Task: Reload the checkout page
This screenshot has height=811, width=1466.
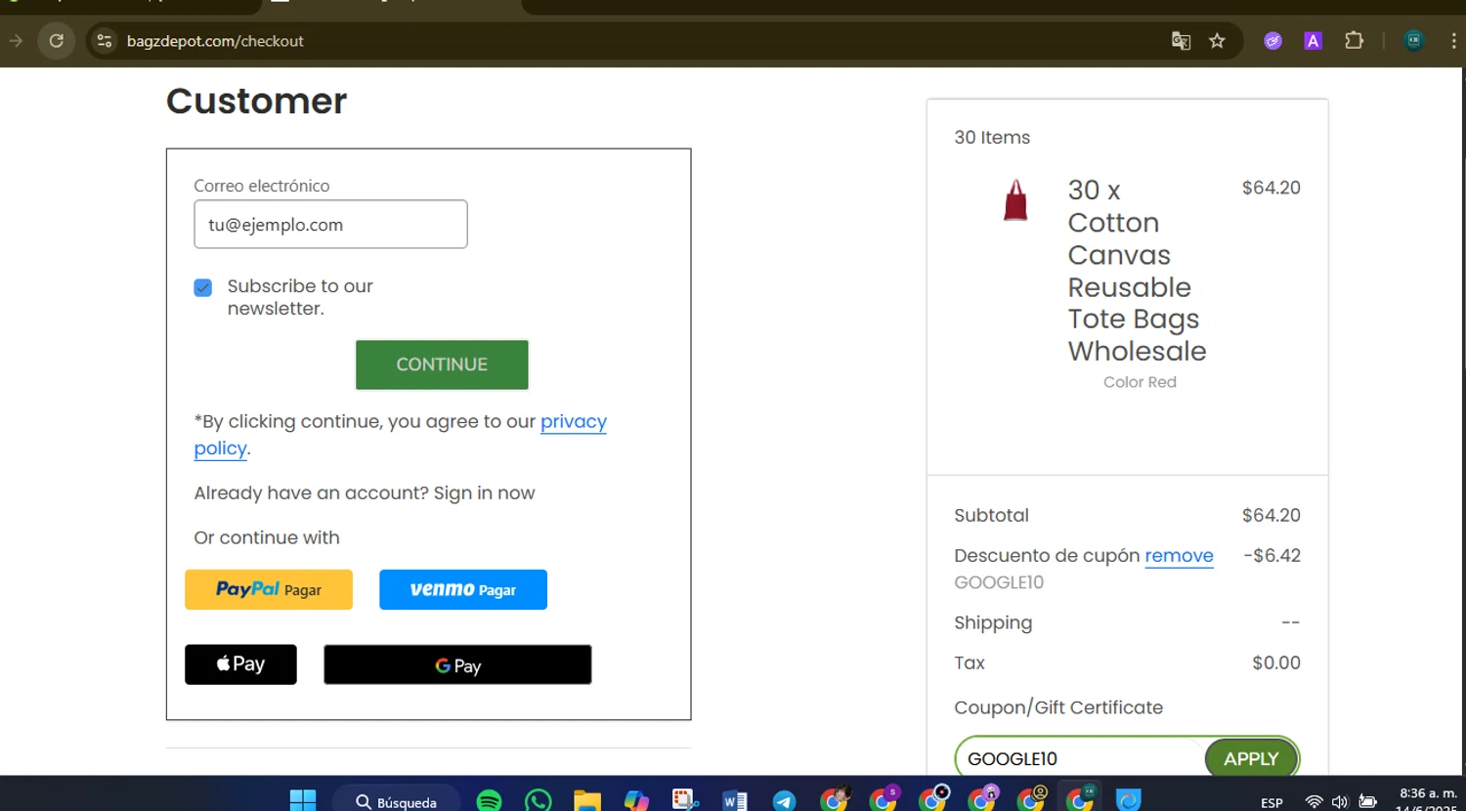Action: click(57, 41)
